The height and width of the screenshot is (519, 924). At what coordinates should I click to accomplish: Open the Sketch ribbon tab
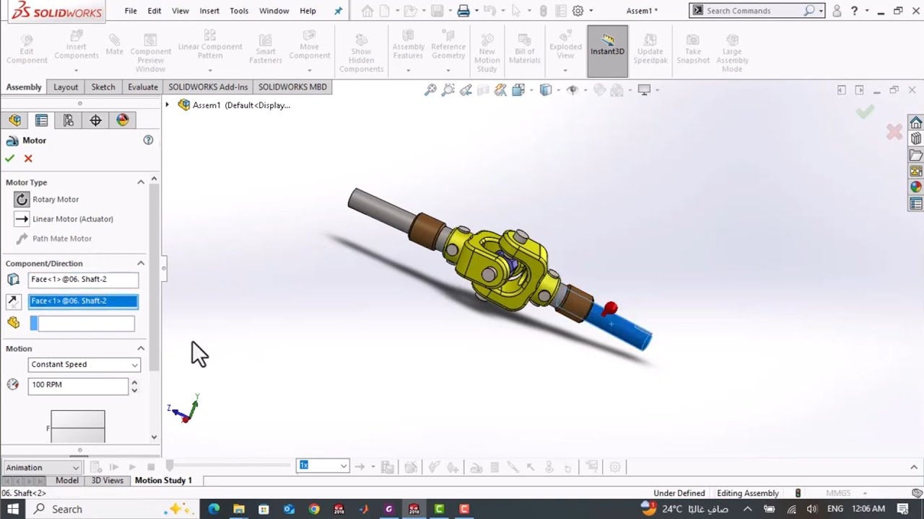click(x=103, y=87)
